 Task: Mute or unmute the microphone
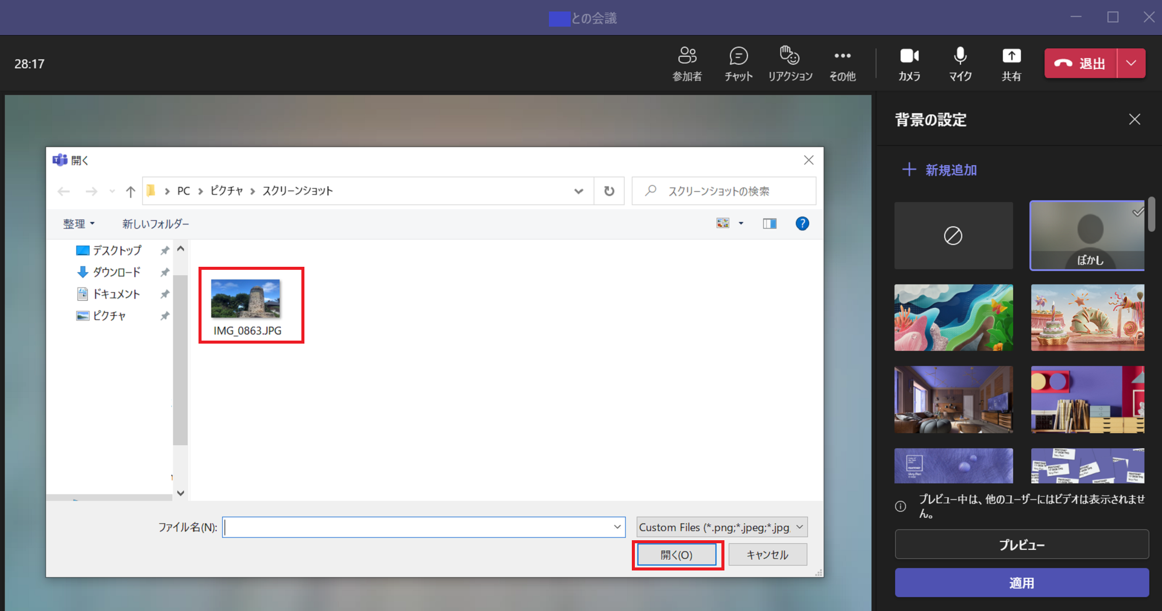pyautogui.click(x=960, y=56)
